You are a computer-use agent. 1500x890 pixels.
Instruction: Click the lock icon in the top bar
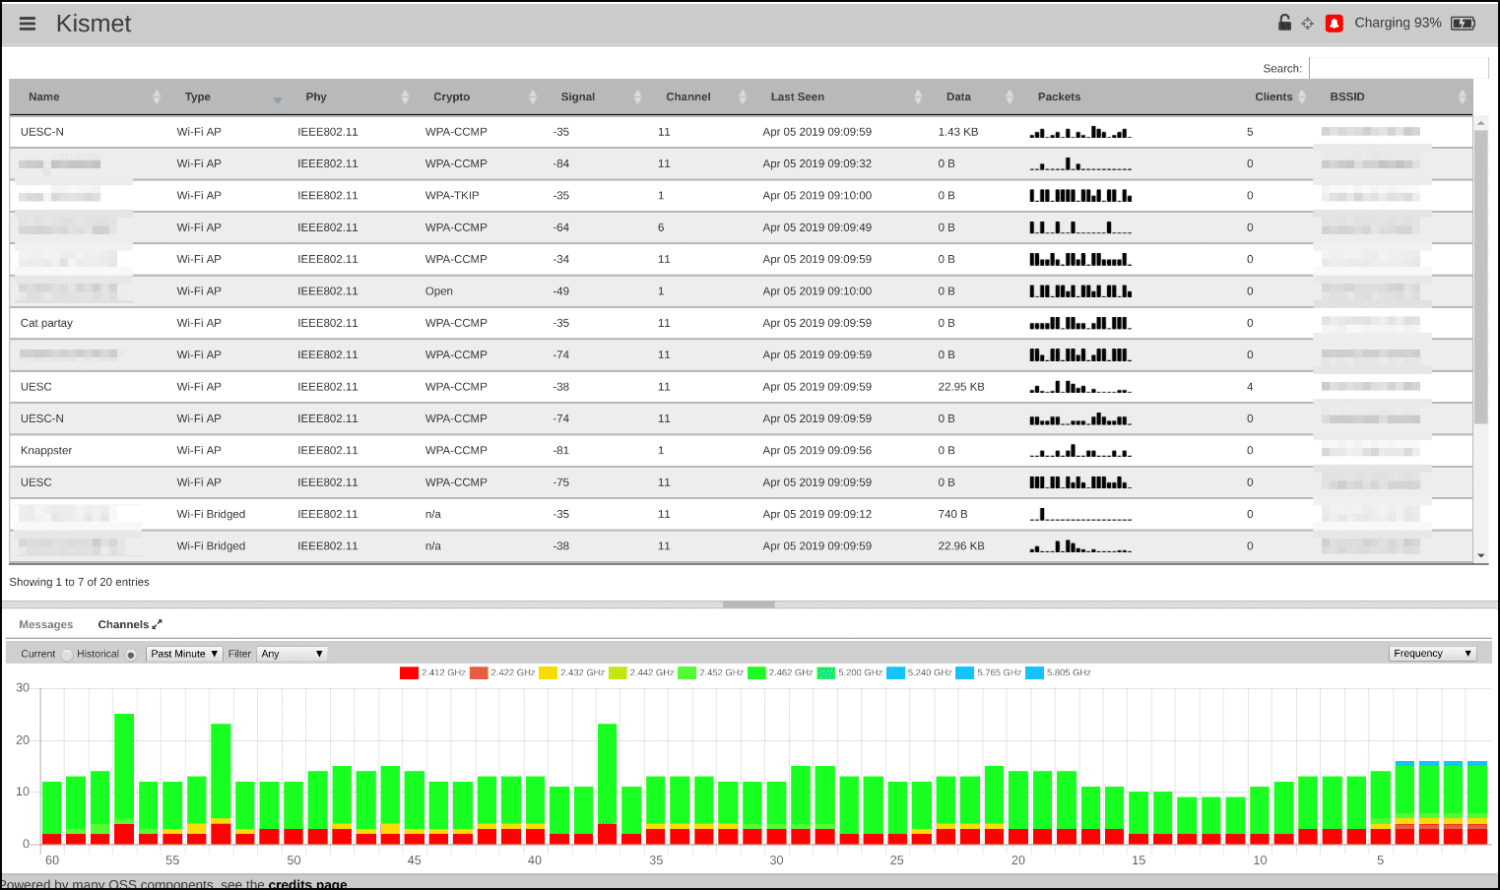[x=1283, y=22]
